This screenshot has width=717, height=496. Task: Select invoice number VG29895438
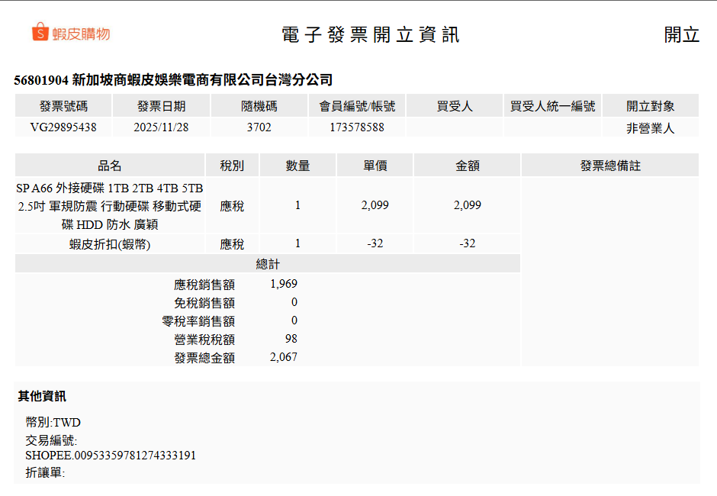click(x=63, y=127)
